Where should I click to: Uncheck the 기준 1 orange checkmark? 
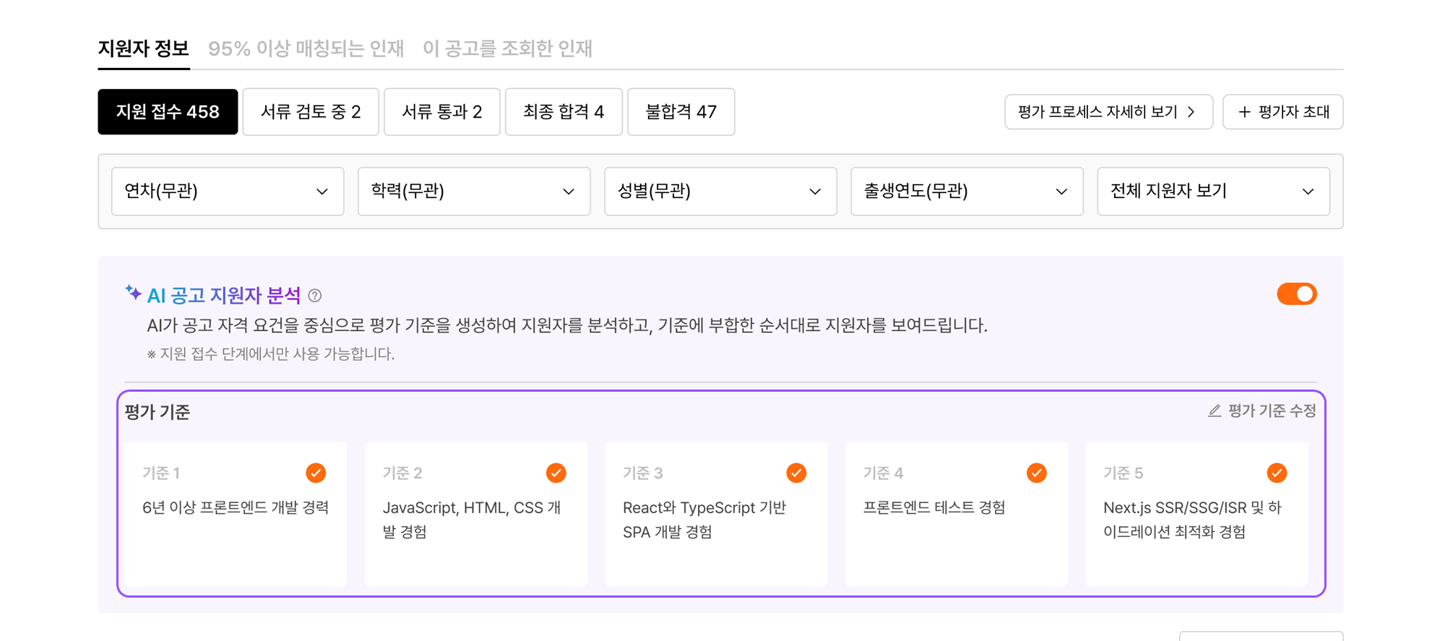pyautogui.click(x=316, y=473)
